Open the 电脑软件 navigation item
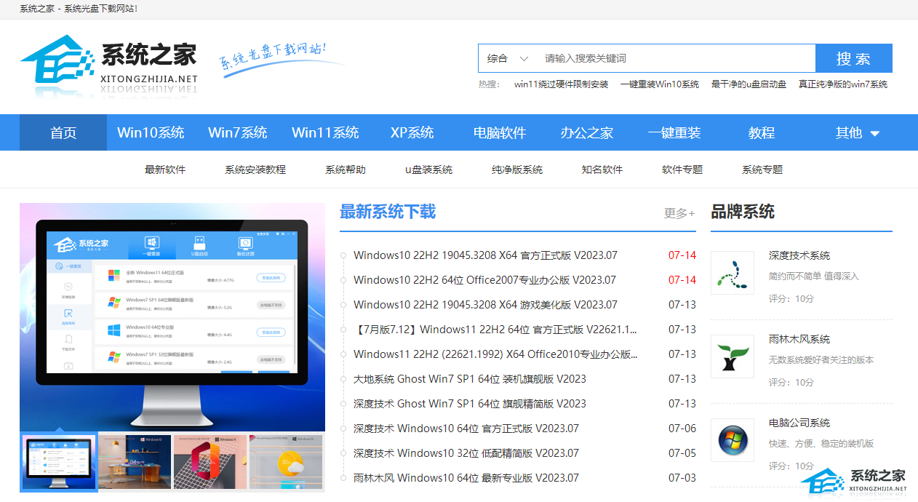Viewport: 918px width, 502px height. [500, 132]
